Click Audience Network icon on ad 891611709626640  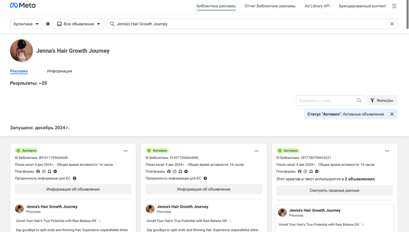coord(50,171)
